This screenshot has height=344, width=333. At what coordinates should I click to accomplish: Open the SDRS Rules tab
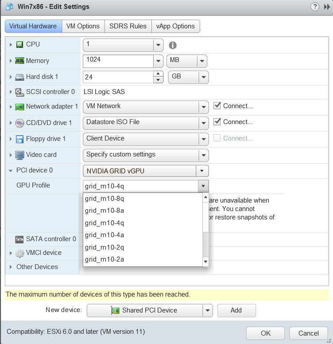click(x=128, y=26)
